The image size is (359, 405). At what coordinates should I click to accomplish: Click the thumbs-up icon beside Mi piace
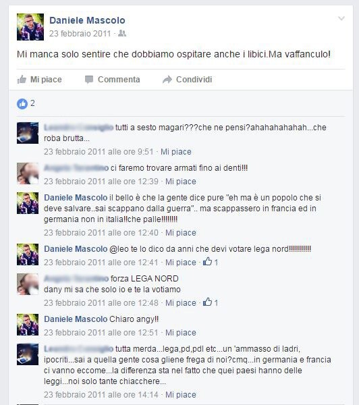(22, 79)
